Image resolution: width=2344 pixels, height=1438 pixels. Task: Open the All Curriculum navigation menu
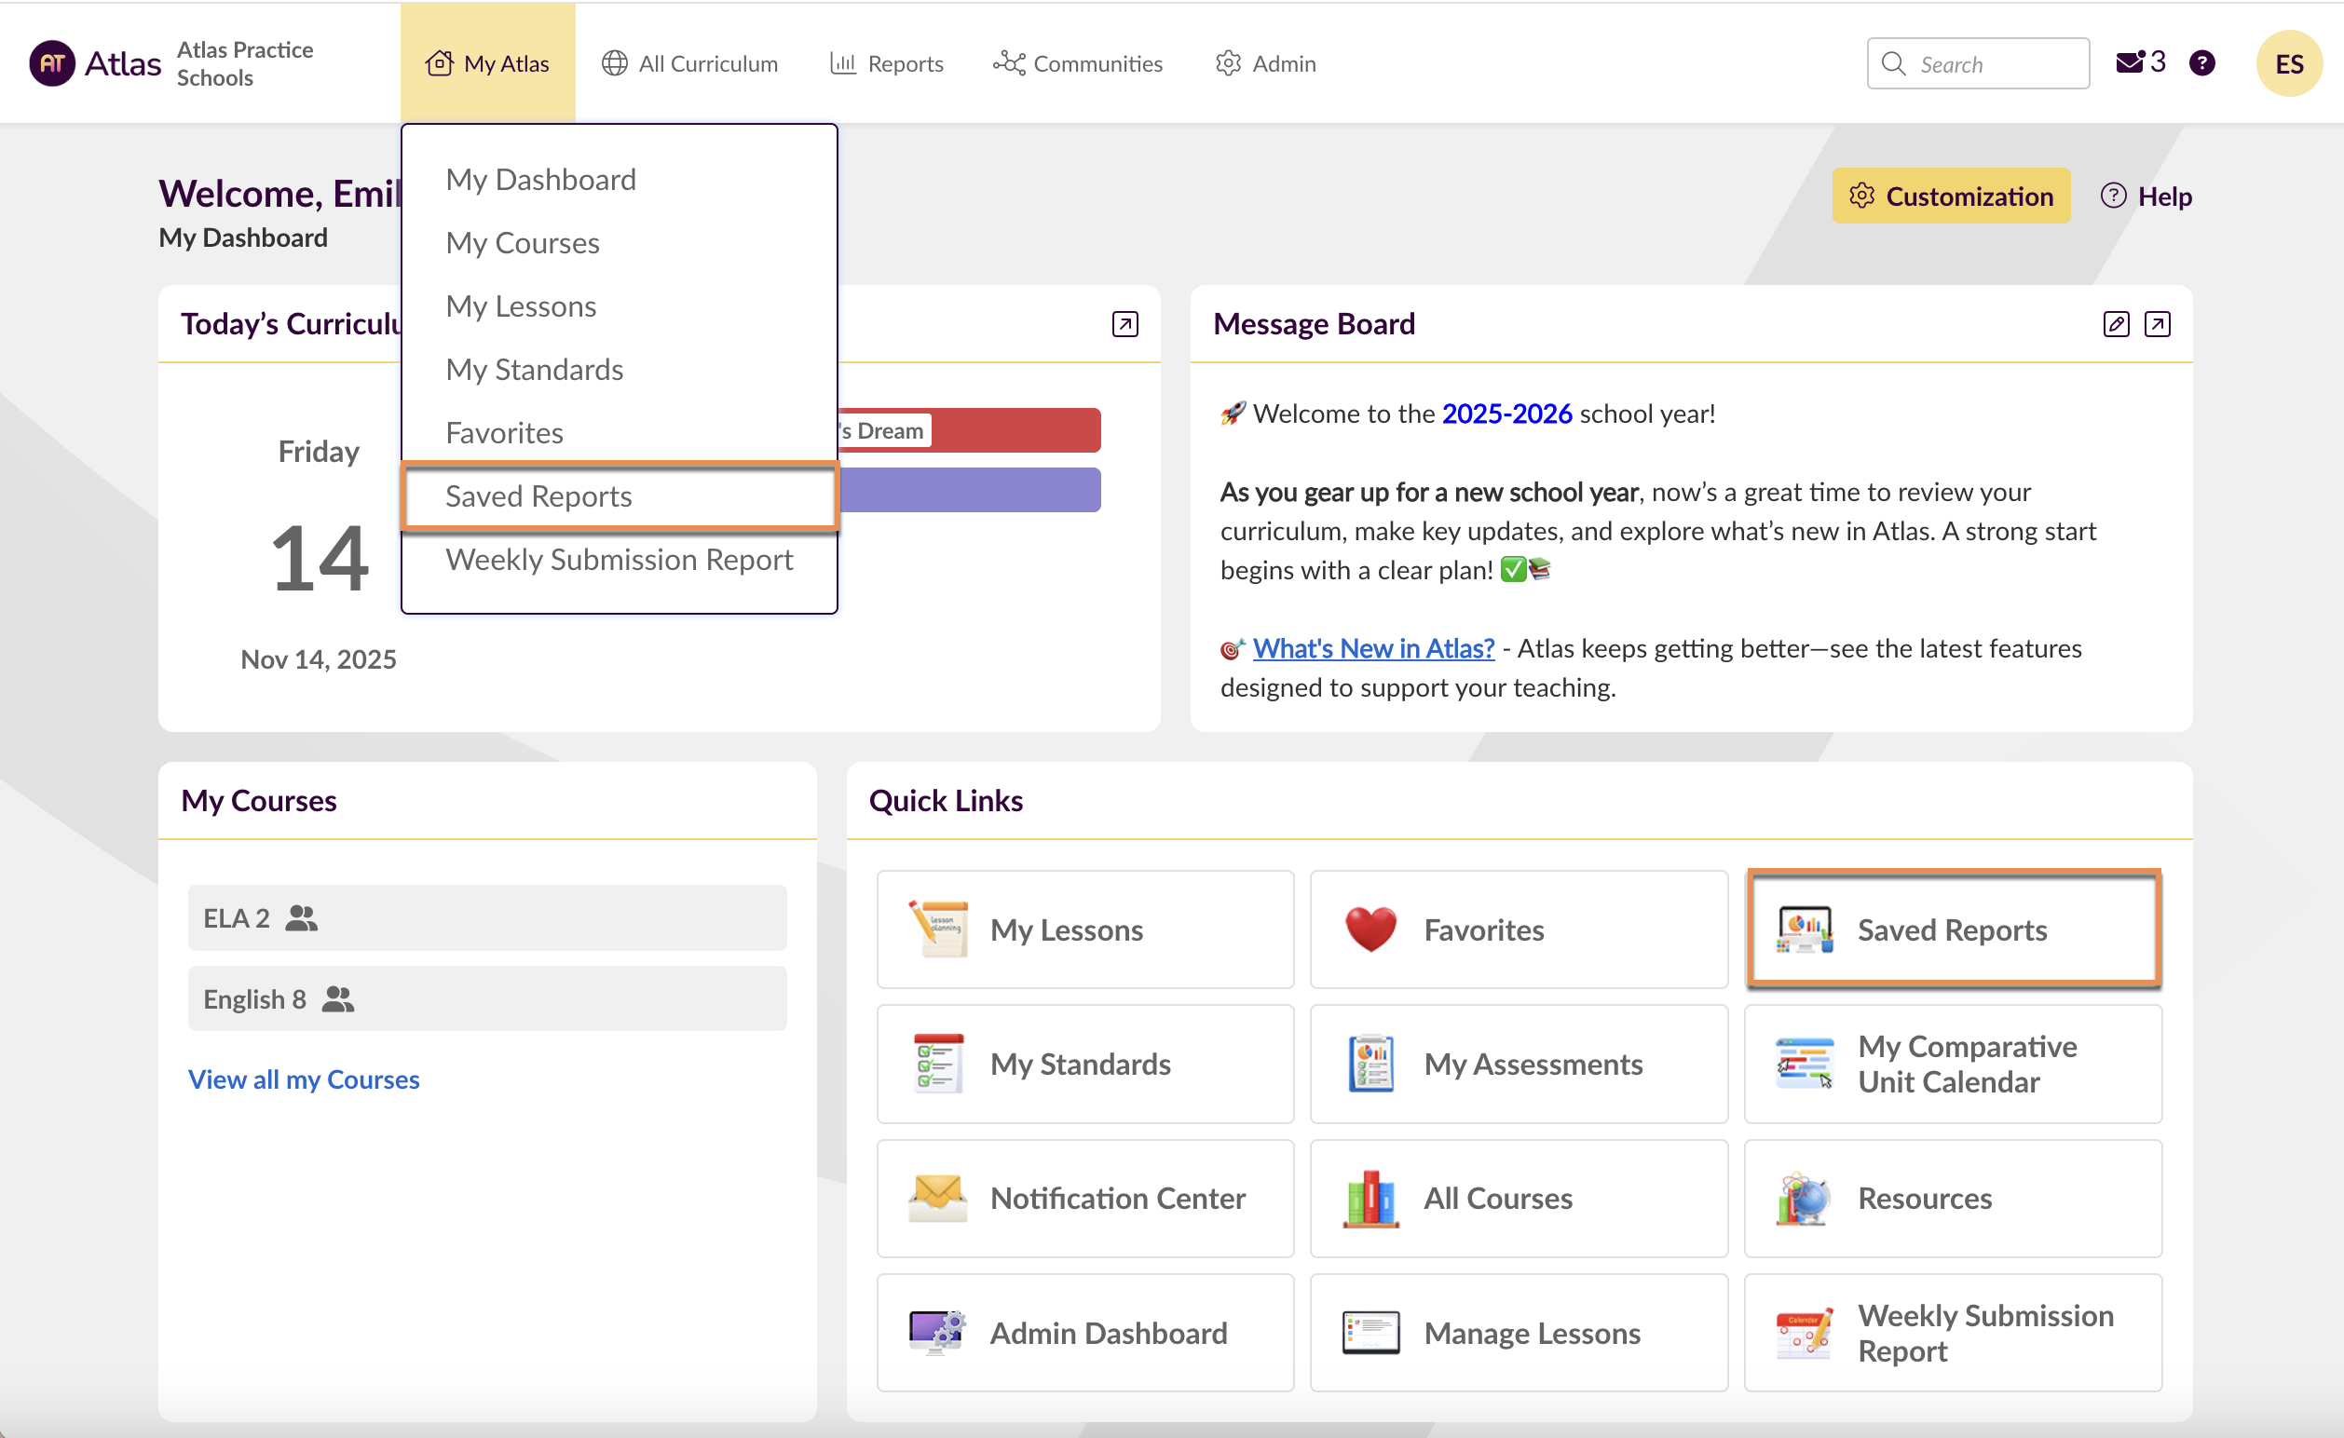689,63
